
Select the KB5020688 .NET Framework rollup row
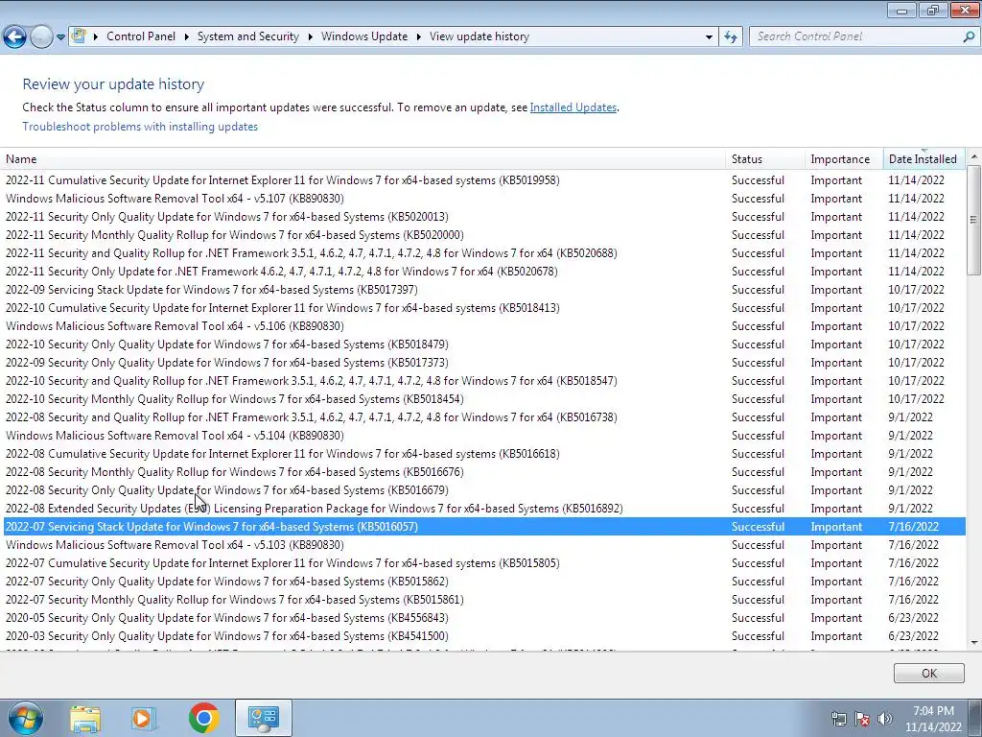click(483, 253)
